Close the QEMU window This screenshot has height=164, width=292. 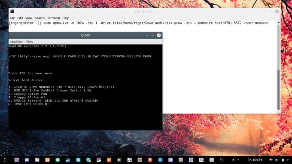point(158,35)
